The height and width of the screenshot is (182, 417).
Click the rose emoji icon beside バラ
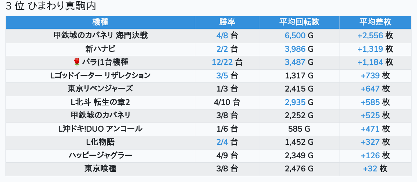pyautogui.click(x=76, y=62)
